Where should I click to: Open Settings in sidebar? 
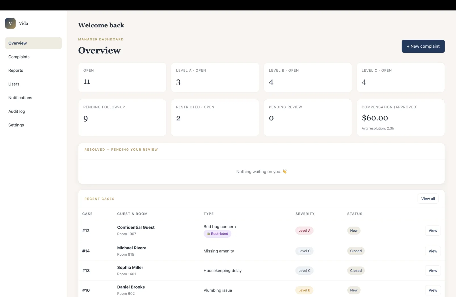(33, 125)
